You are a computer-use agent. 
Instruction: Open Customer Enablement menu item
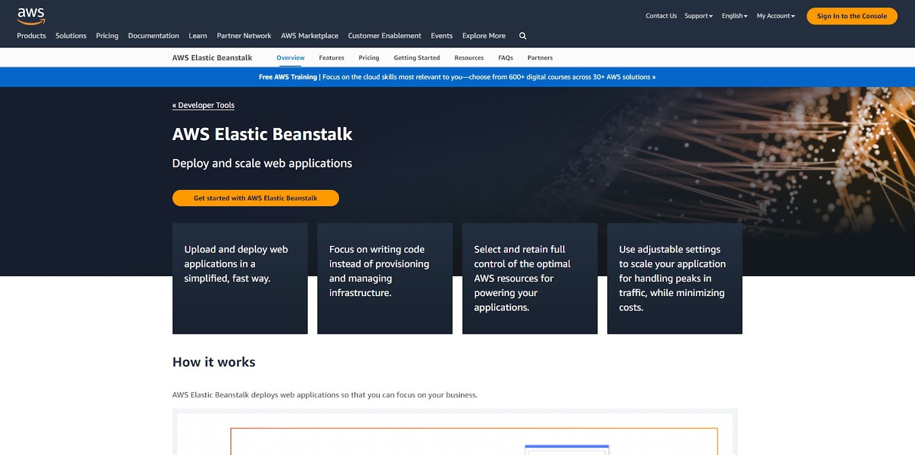(384, 36)
